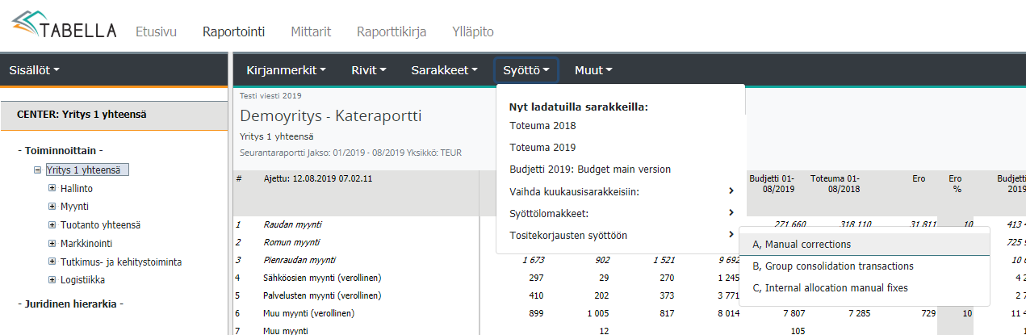This screenshot has height=335, width=1026.
Task: Expand the Hallinto tree node
Action: click(52, 188)
